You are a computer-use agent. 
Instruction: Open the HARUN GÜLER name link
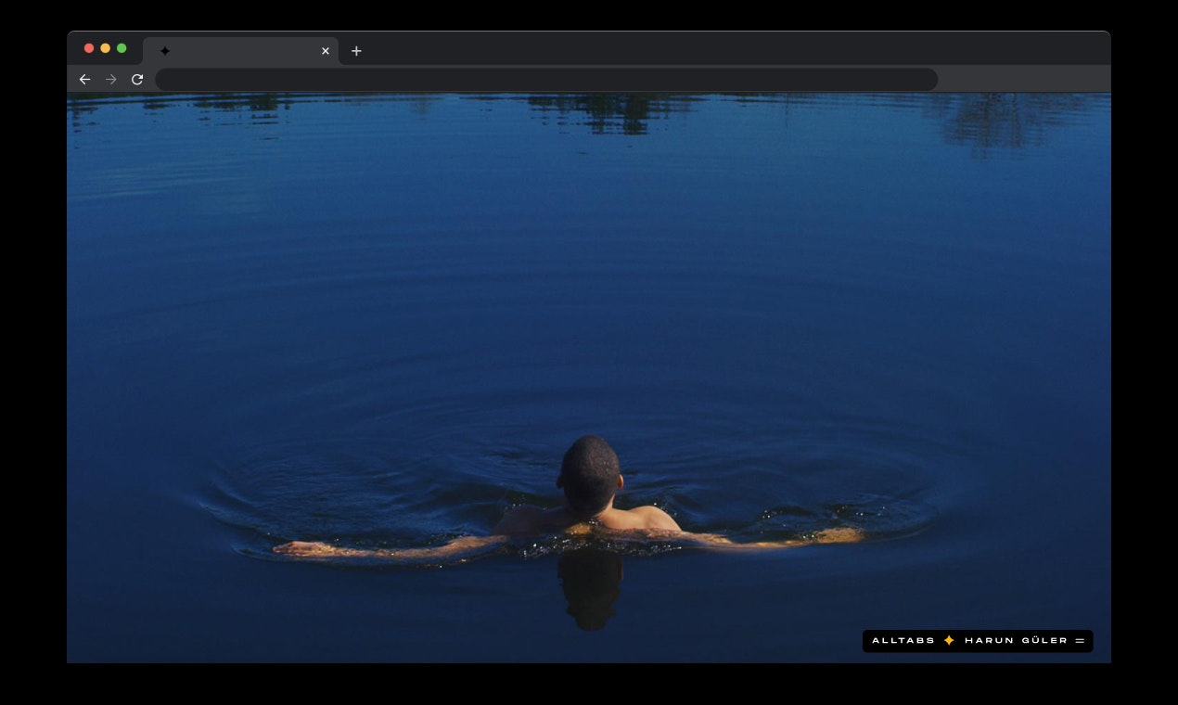[x=1015, y=640]
